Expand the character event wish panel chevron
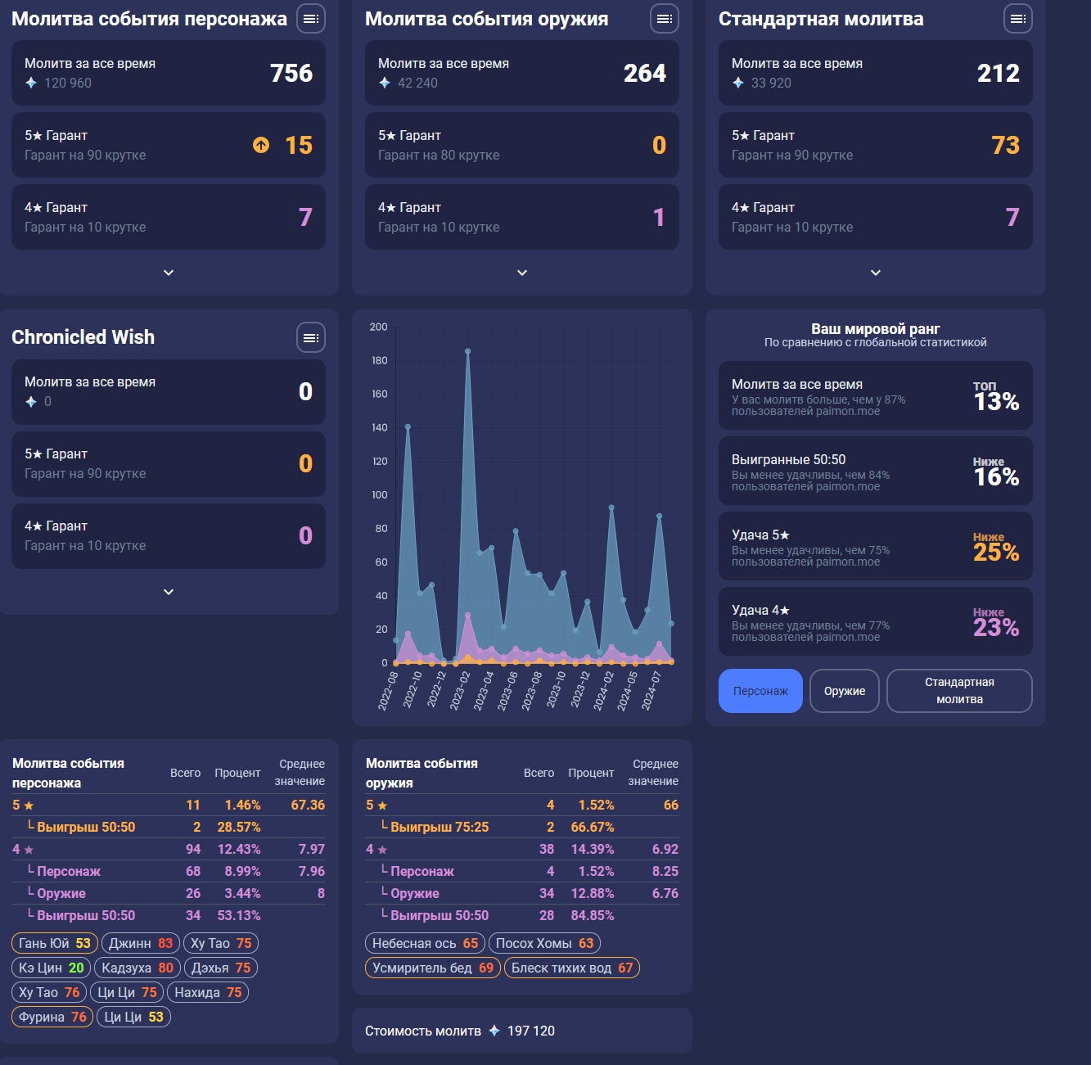1091x1065 pixels. pos(169,273)
